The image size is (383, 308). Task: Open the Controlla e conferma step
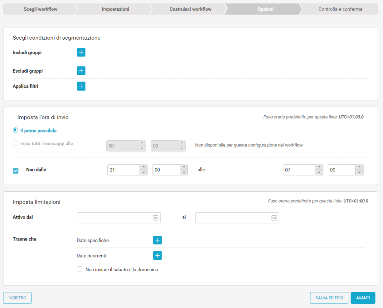coord(340,9)
